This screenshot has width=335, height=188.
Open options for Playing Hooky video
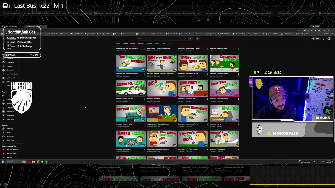pyautogui.click(x=145, y=124)
